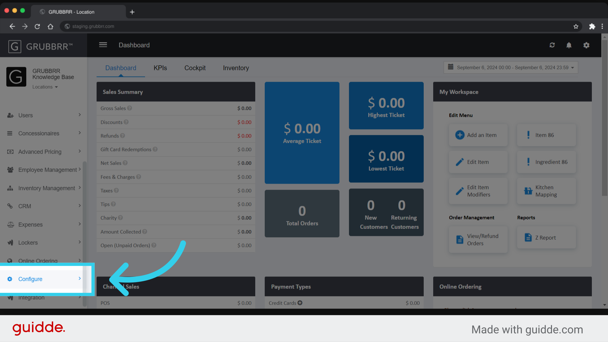
Task: Click the Edit Item button
Action: (x=478, y=162)
